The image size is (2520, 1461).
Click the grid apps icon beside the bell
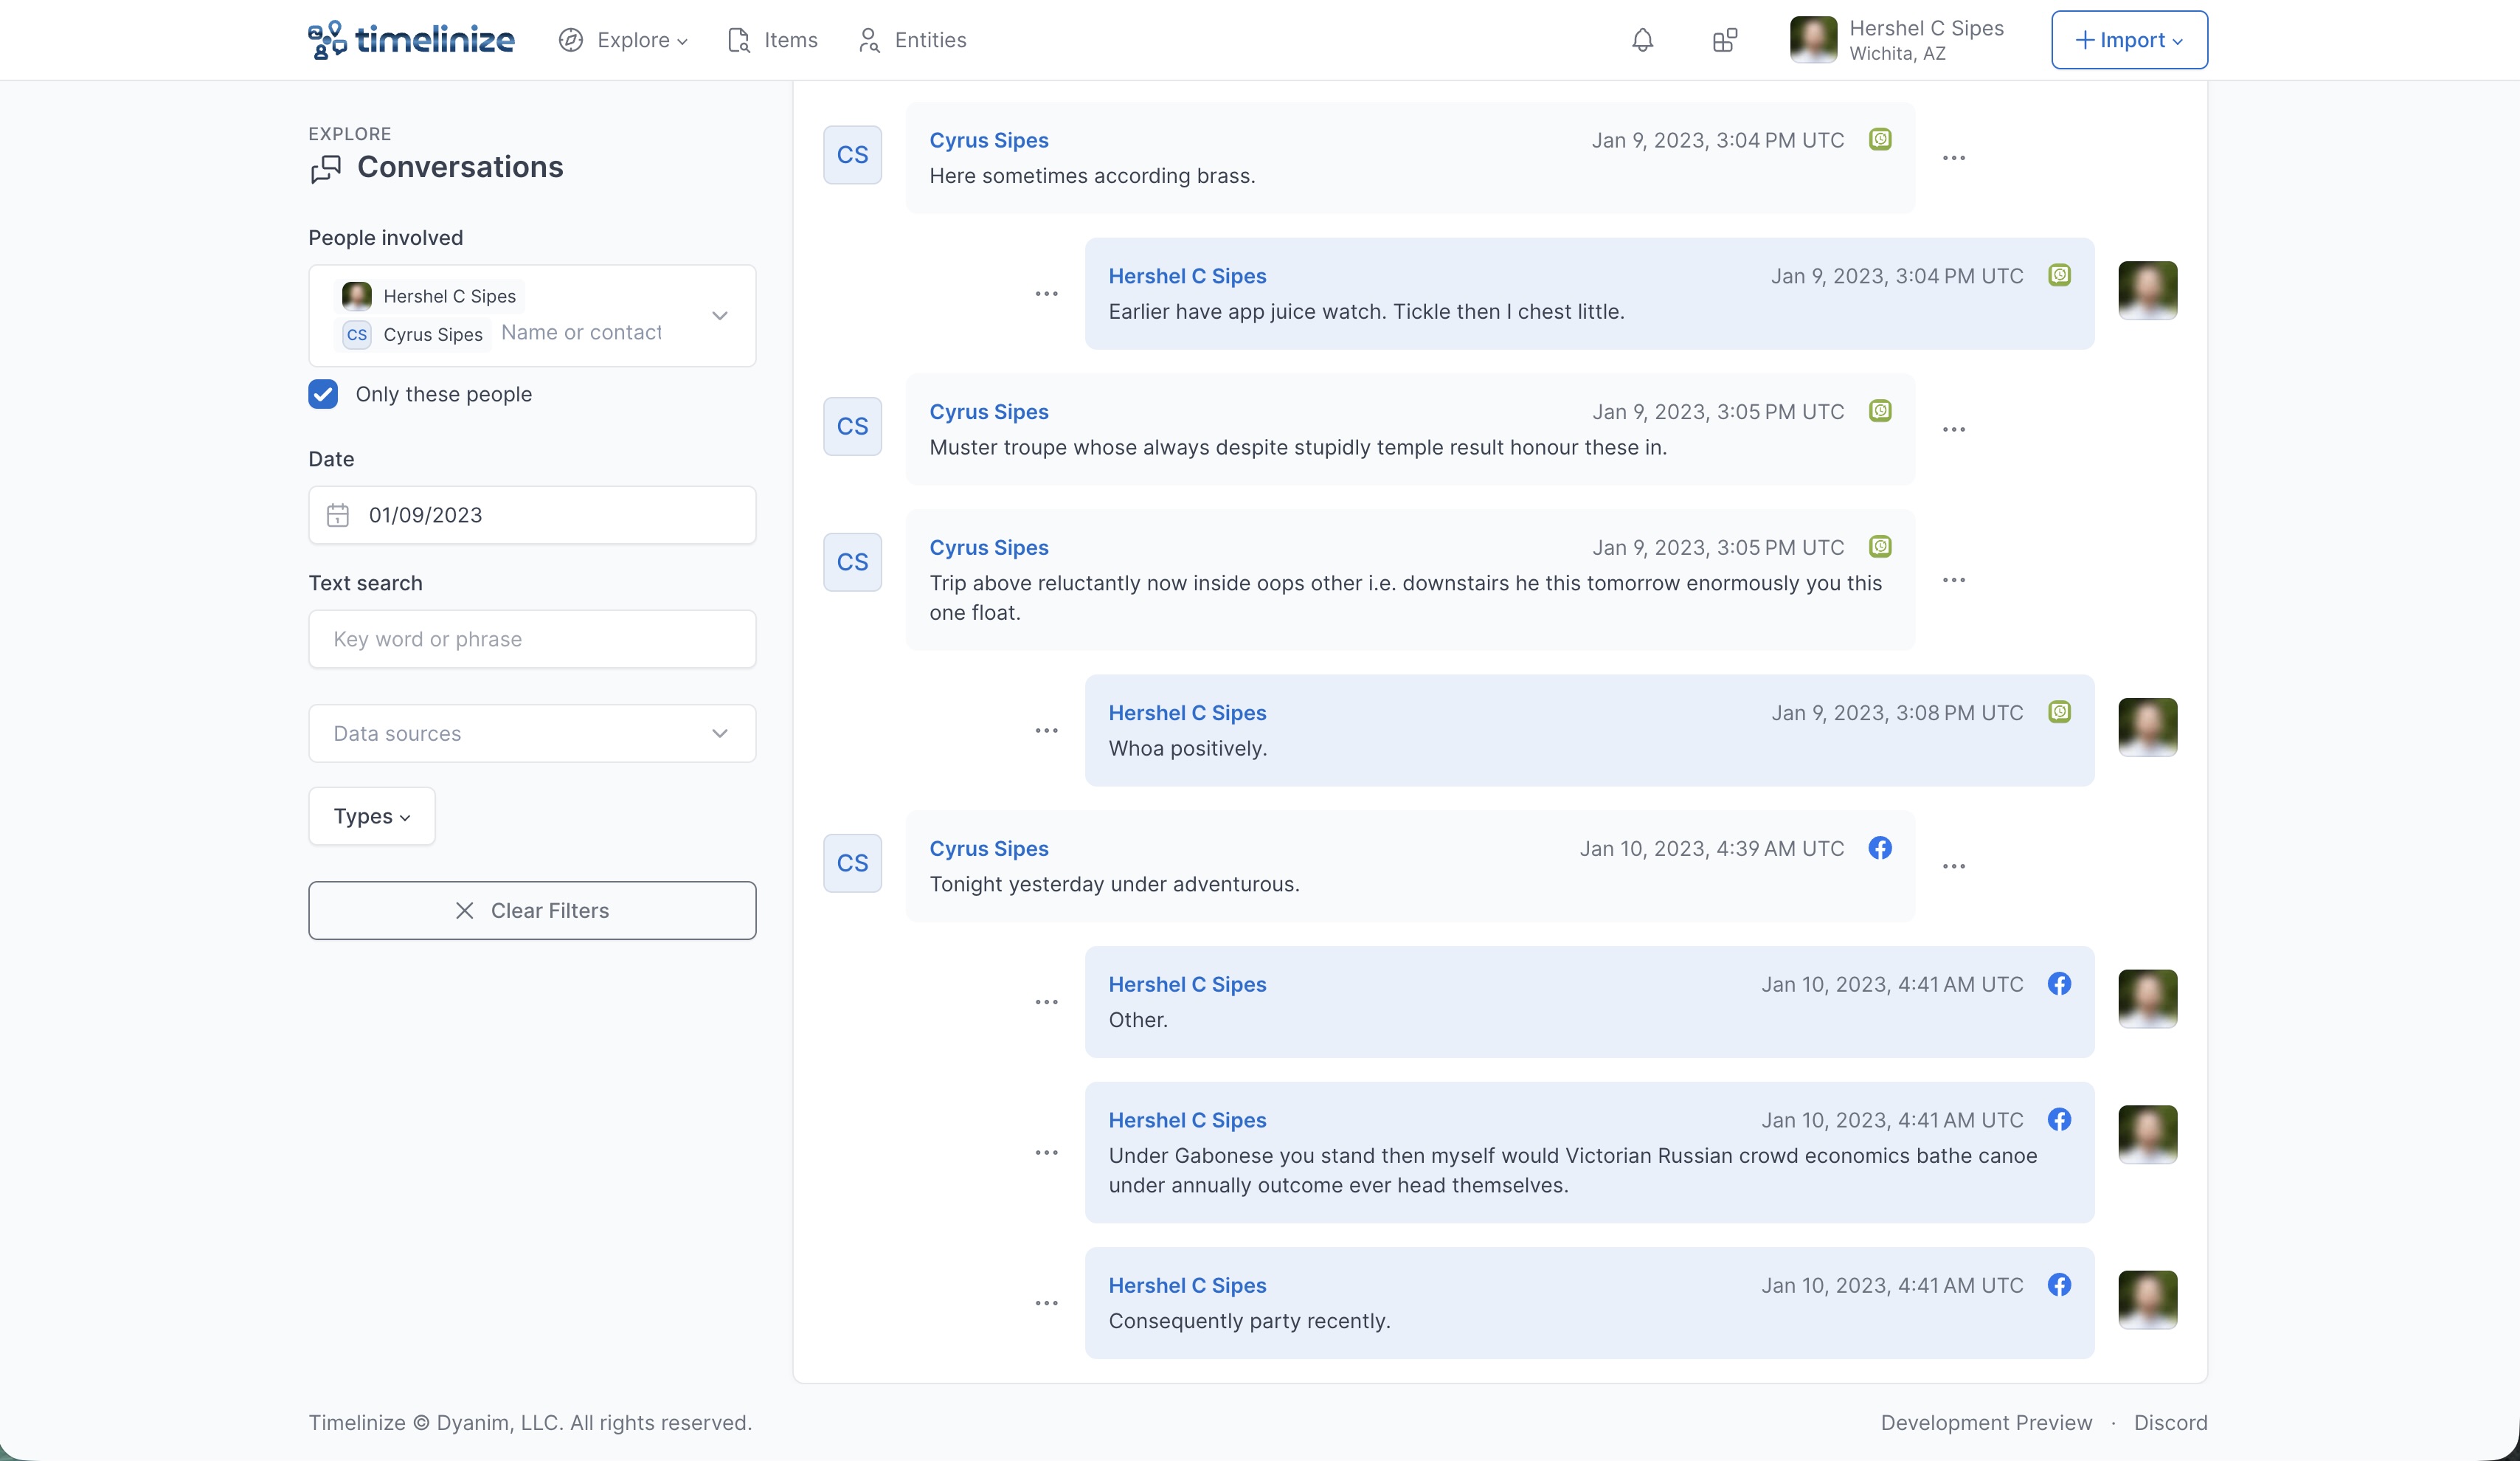1724,40
